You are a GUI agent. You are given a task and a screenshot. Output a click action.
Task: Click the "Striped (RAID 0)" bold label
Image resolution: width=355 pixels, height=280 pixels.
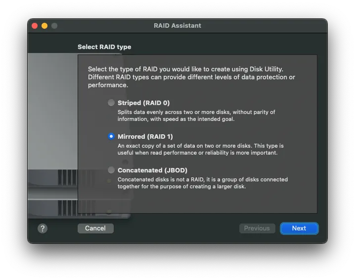[x=143, y=103]
